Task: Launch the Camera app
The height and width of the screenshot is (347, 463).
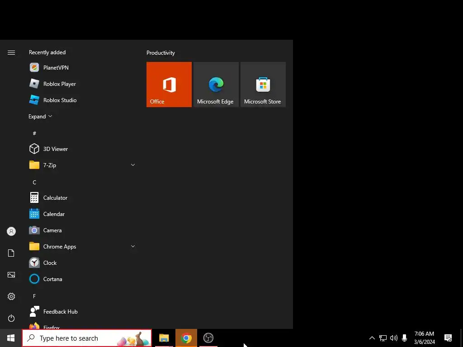Action: (x=82, y=230)
